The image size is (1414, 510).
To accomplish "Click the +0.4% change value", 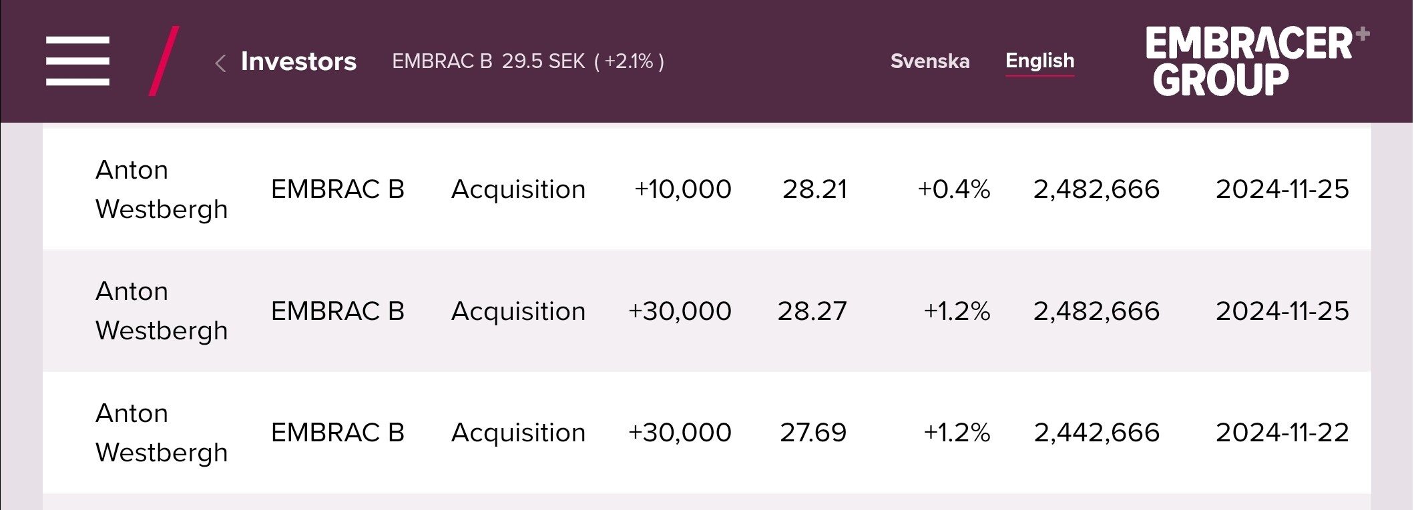I will [x=953, y=189].
